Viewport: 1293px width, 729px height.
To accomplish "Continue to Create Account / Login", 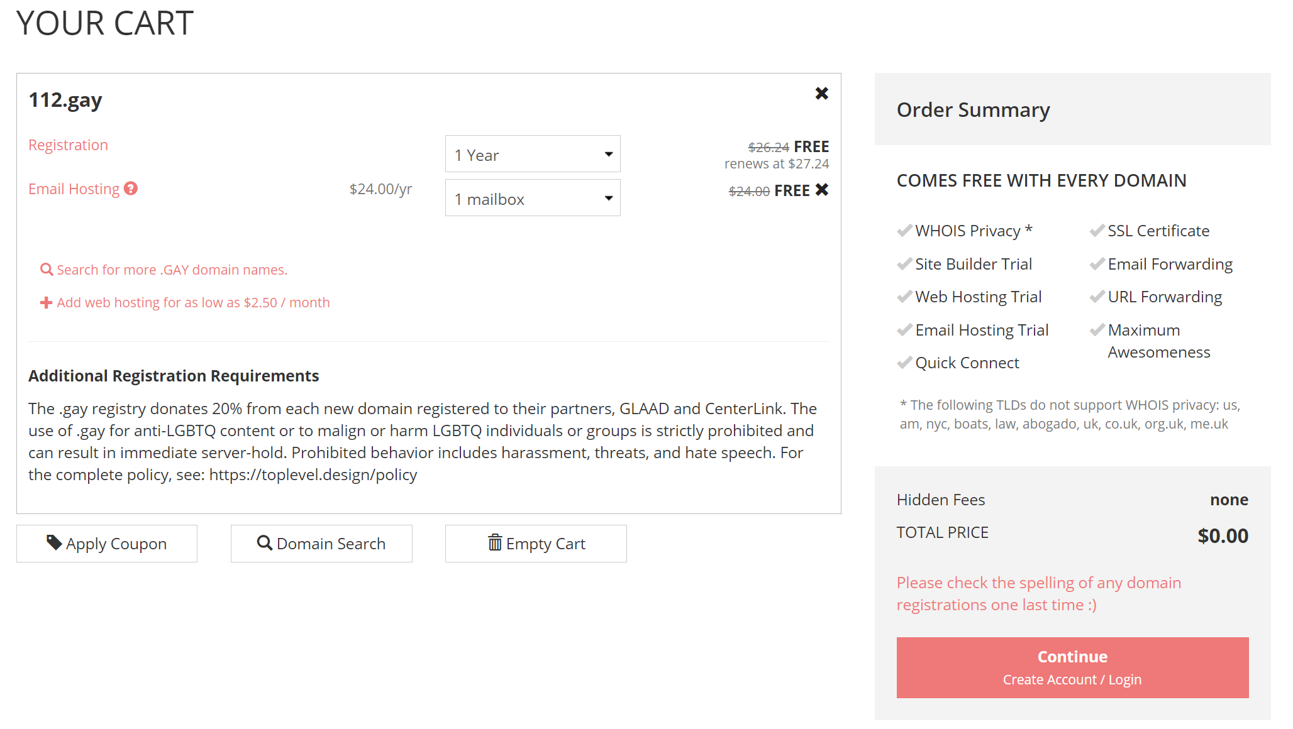I will click(x=1072, y=667).
